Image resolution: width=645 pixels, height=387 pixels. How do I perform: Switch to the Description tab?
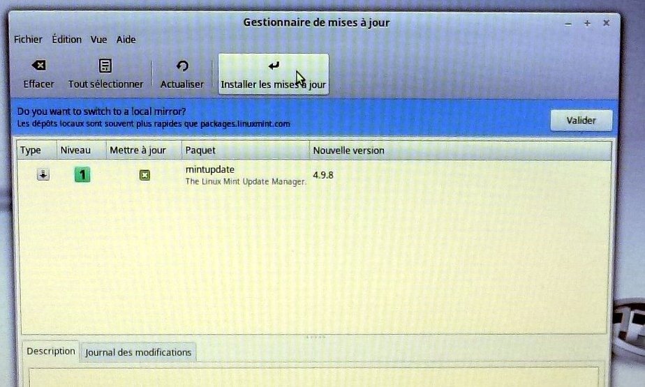pyautogui.click(x=50, y=351)
